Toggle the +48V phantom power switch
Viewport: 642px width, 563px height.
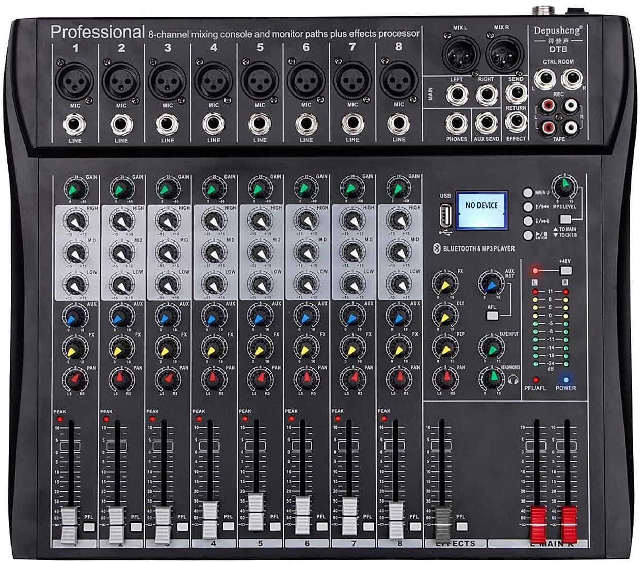(565, 270)
